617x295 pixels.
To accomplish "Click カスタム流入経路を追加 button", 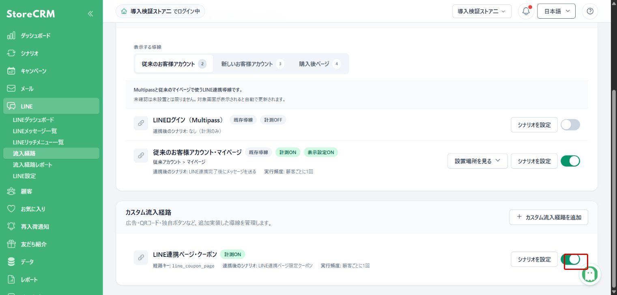I will [x=548, y=217].
